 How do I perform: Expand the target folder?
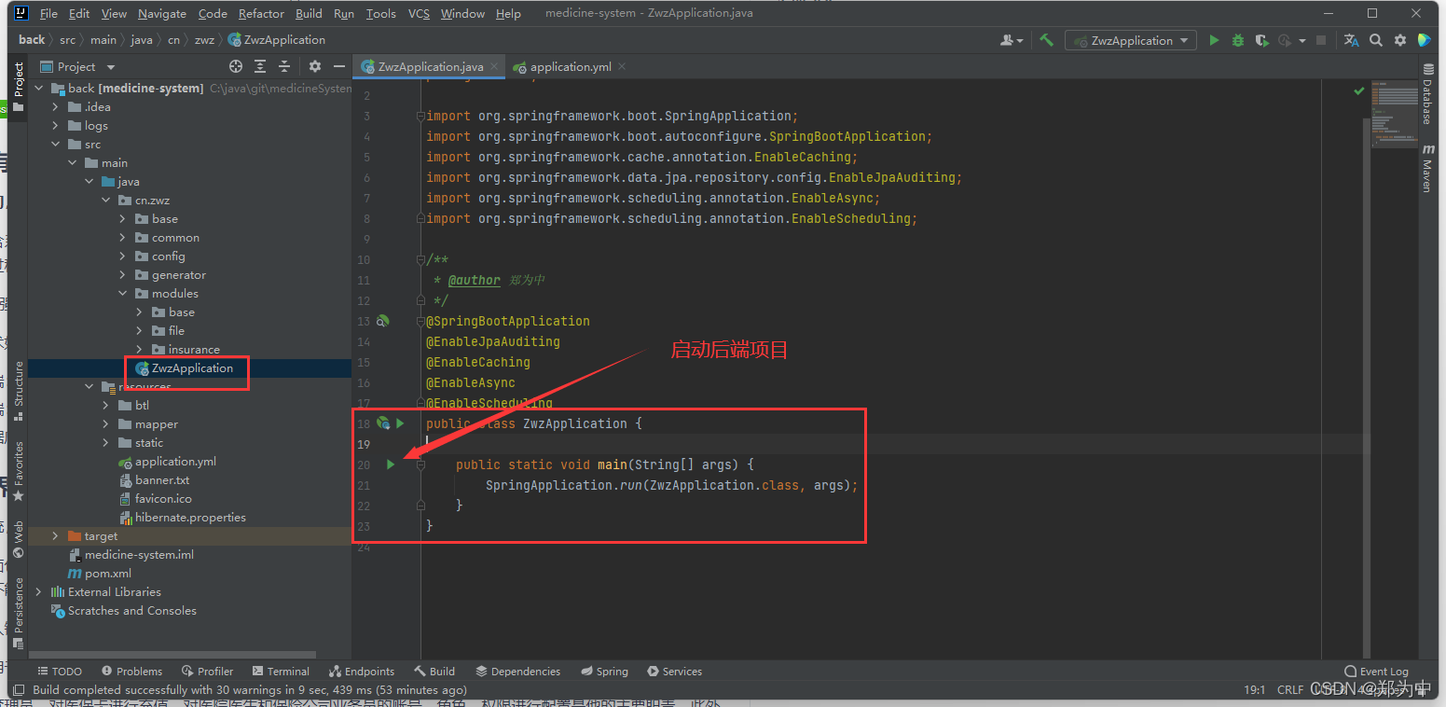pyautogui.click(x=55, y=536)
